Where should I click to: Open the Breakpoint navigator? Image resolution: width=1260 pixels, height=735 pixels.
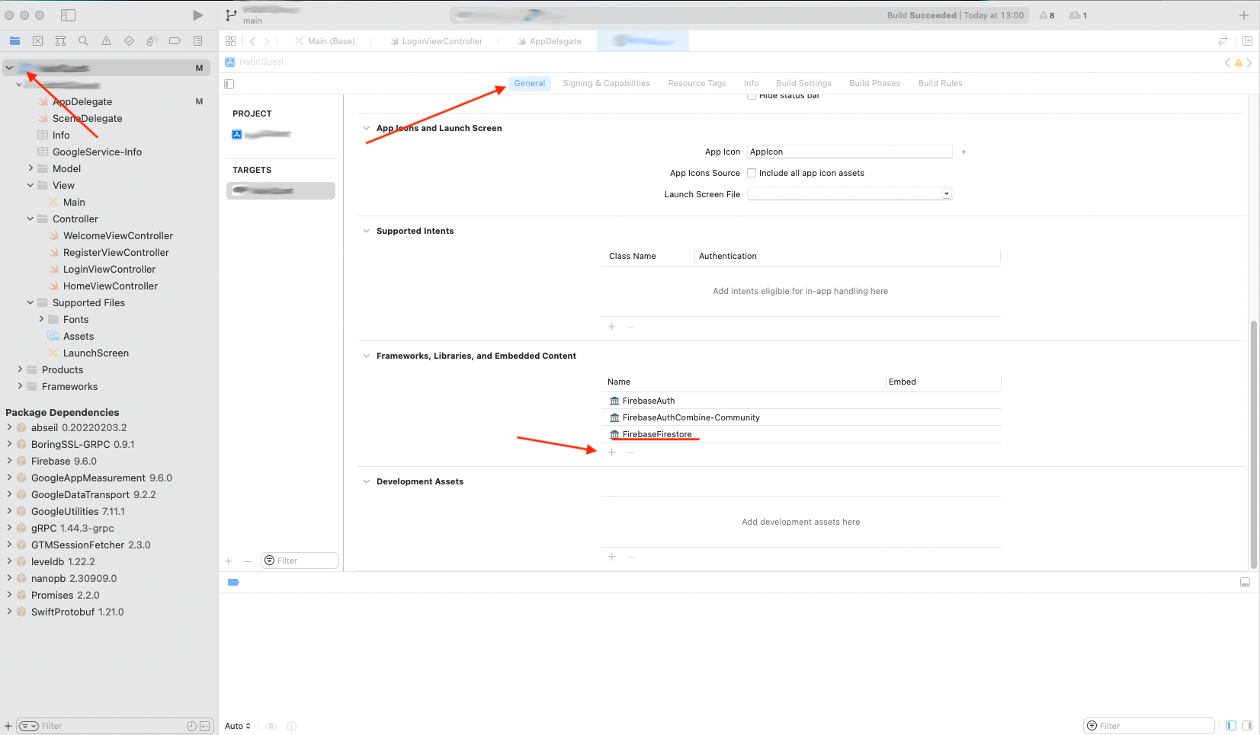click(x=175, y=41)
